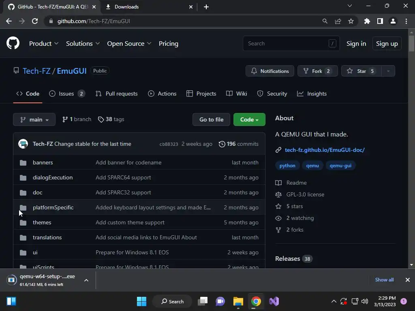Viewport: 415px width, 311px height.
Task: Open the tech-fz.github.io/EmuGUI-doc link
Action: (x=325, y=150)
